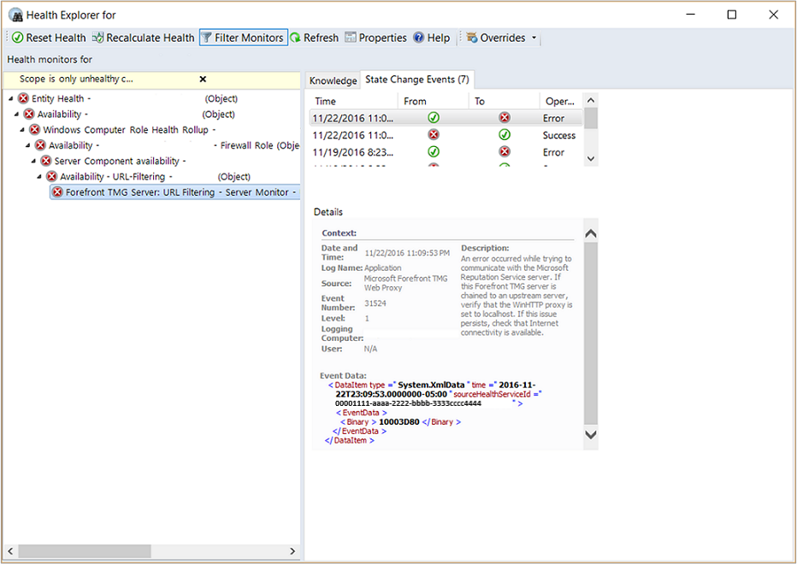Viewport: 797px width, 564px height.
Task: Collapse the Server Component availability node
Action: coord(33,161)
